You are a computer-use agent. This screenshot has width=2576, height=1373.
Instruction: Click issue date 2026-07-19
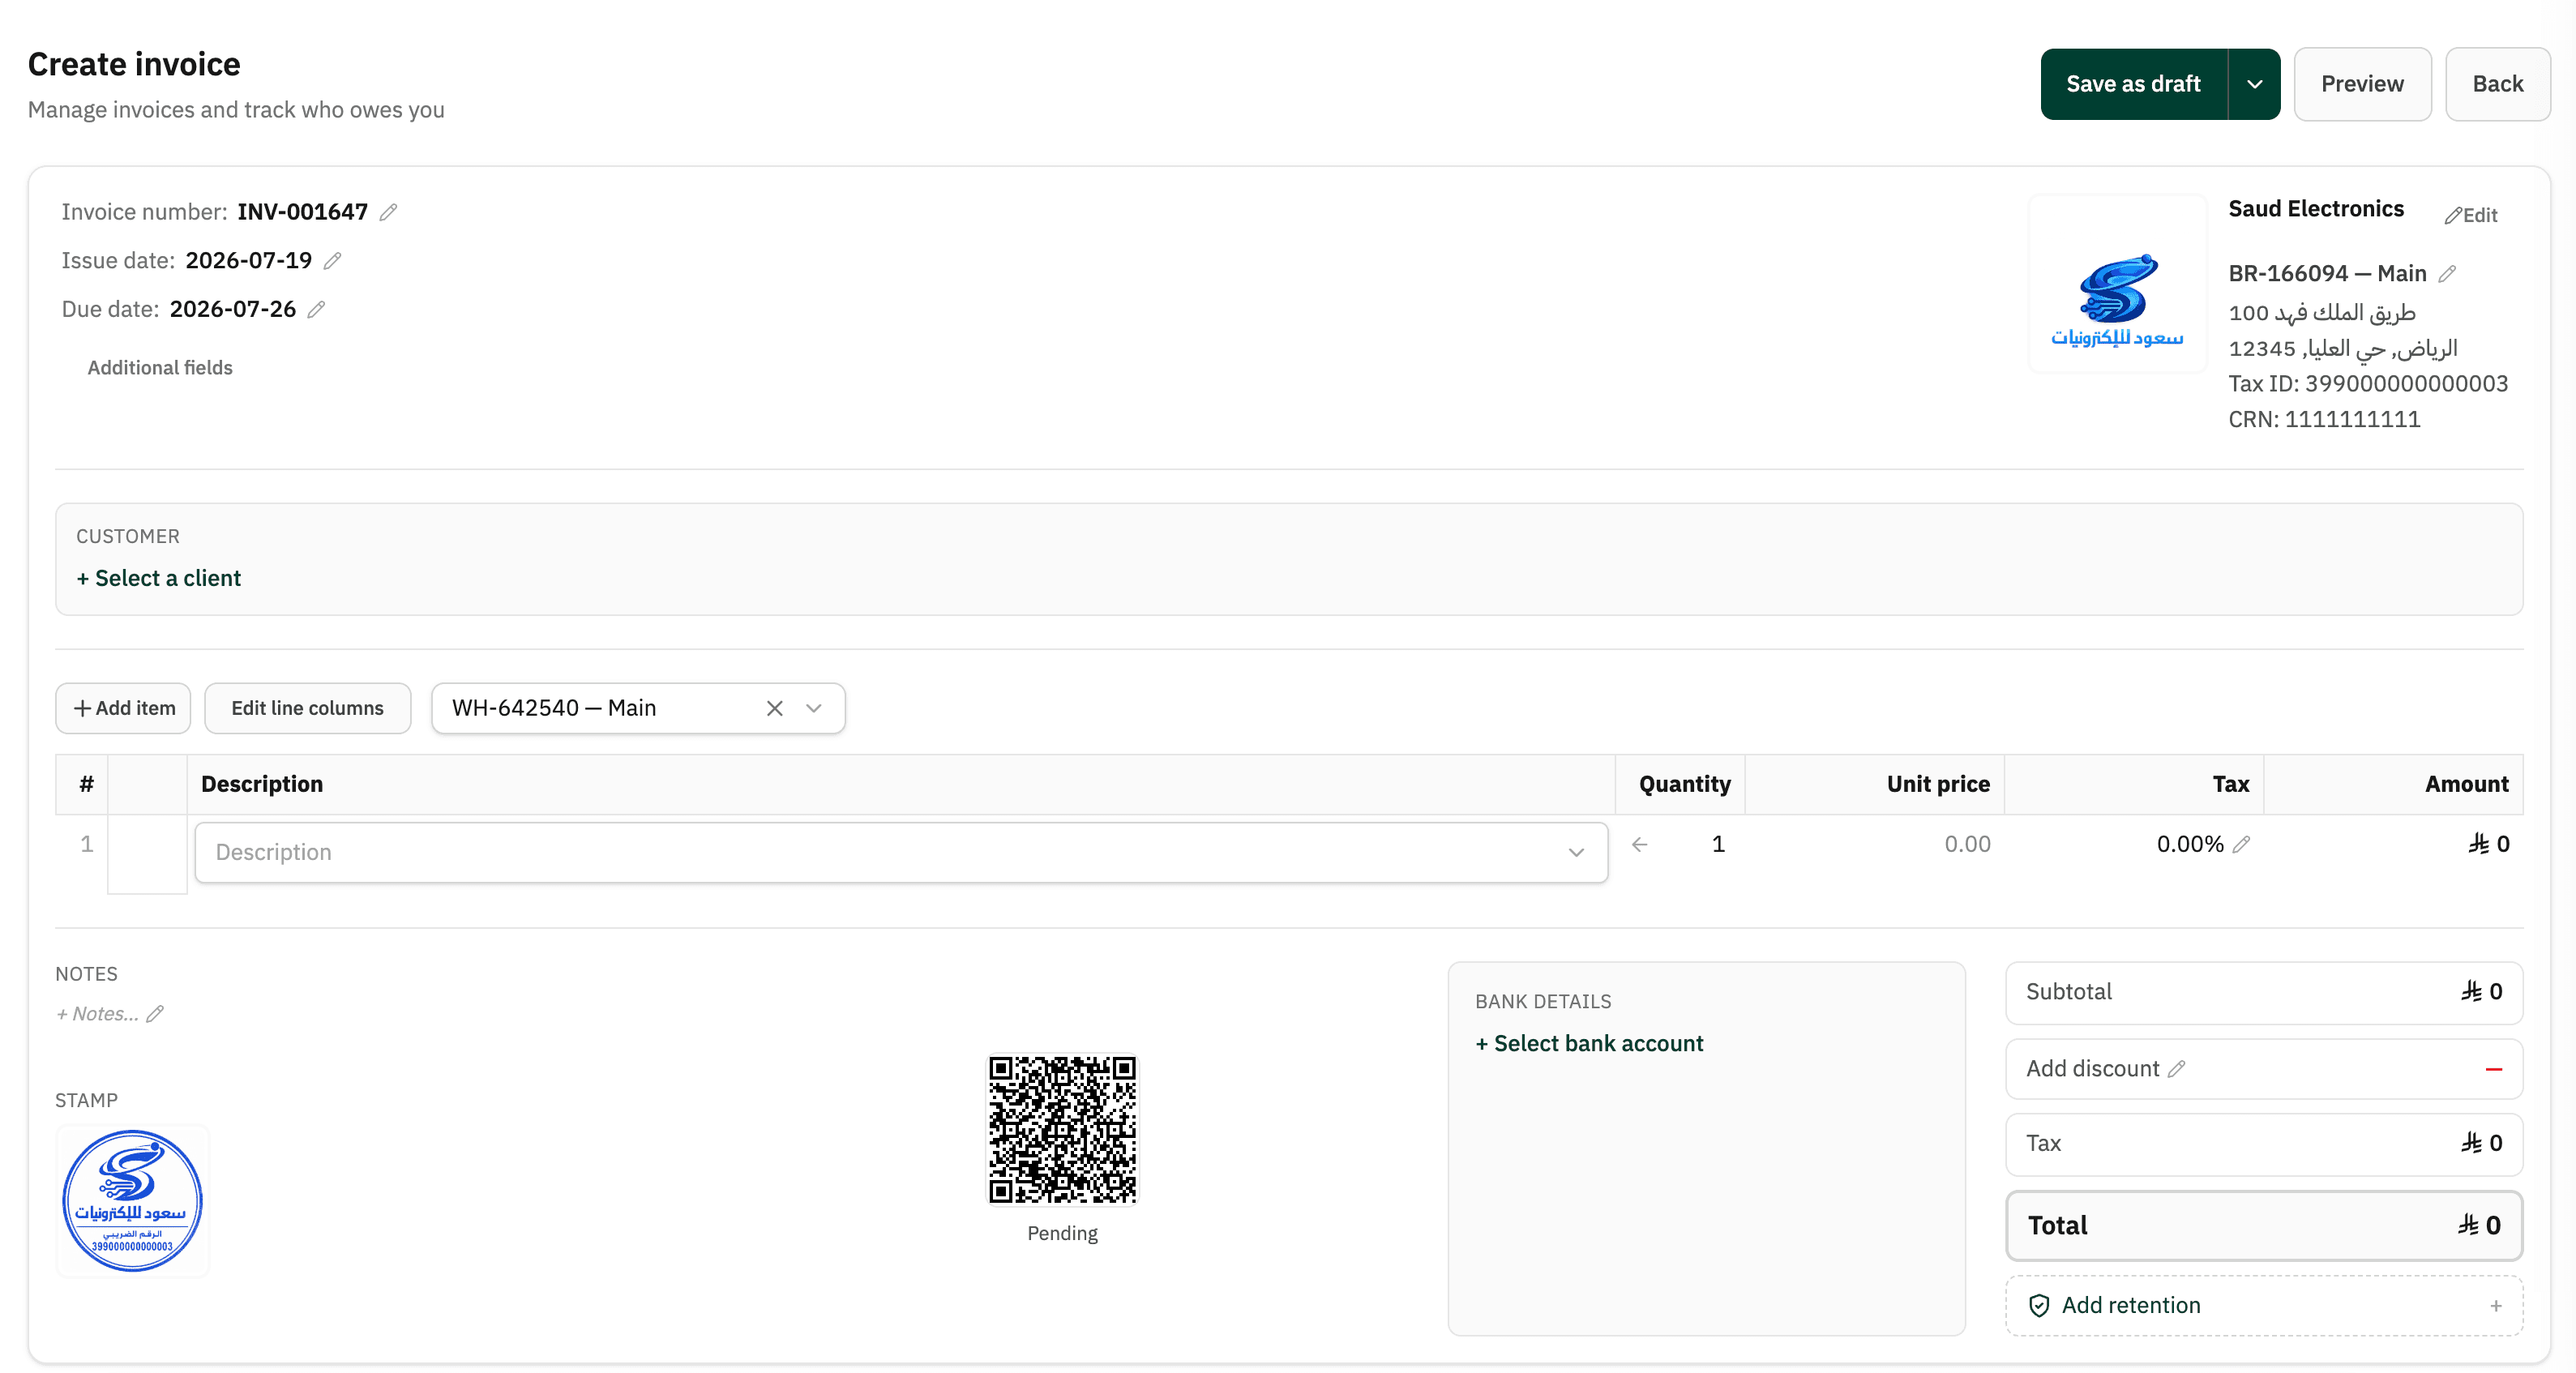tap(249, 261)
